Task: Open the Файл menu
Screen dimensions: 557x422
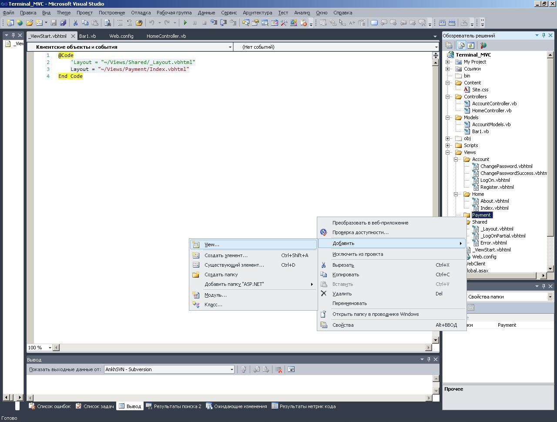Action: (8, 13)
